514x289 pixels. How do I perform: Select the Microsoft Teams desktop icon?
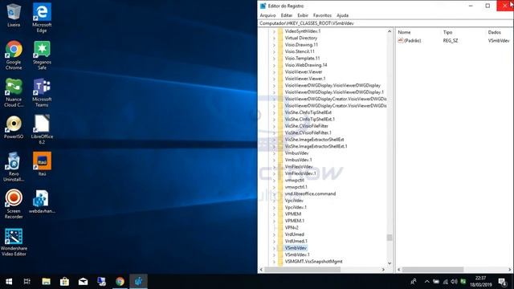pos(42,92)
